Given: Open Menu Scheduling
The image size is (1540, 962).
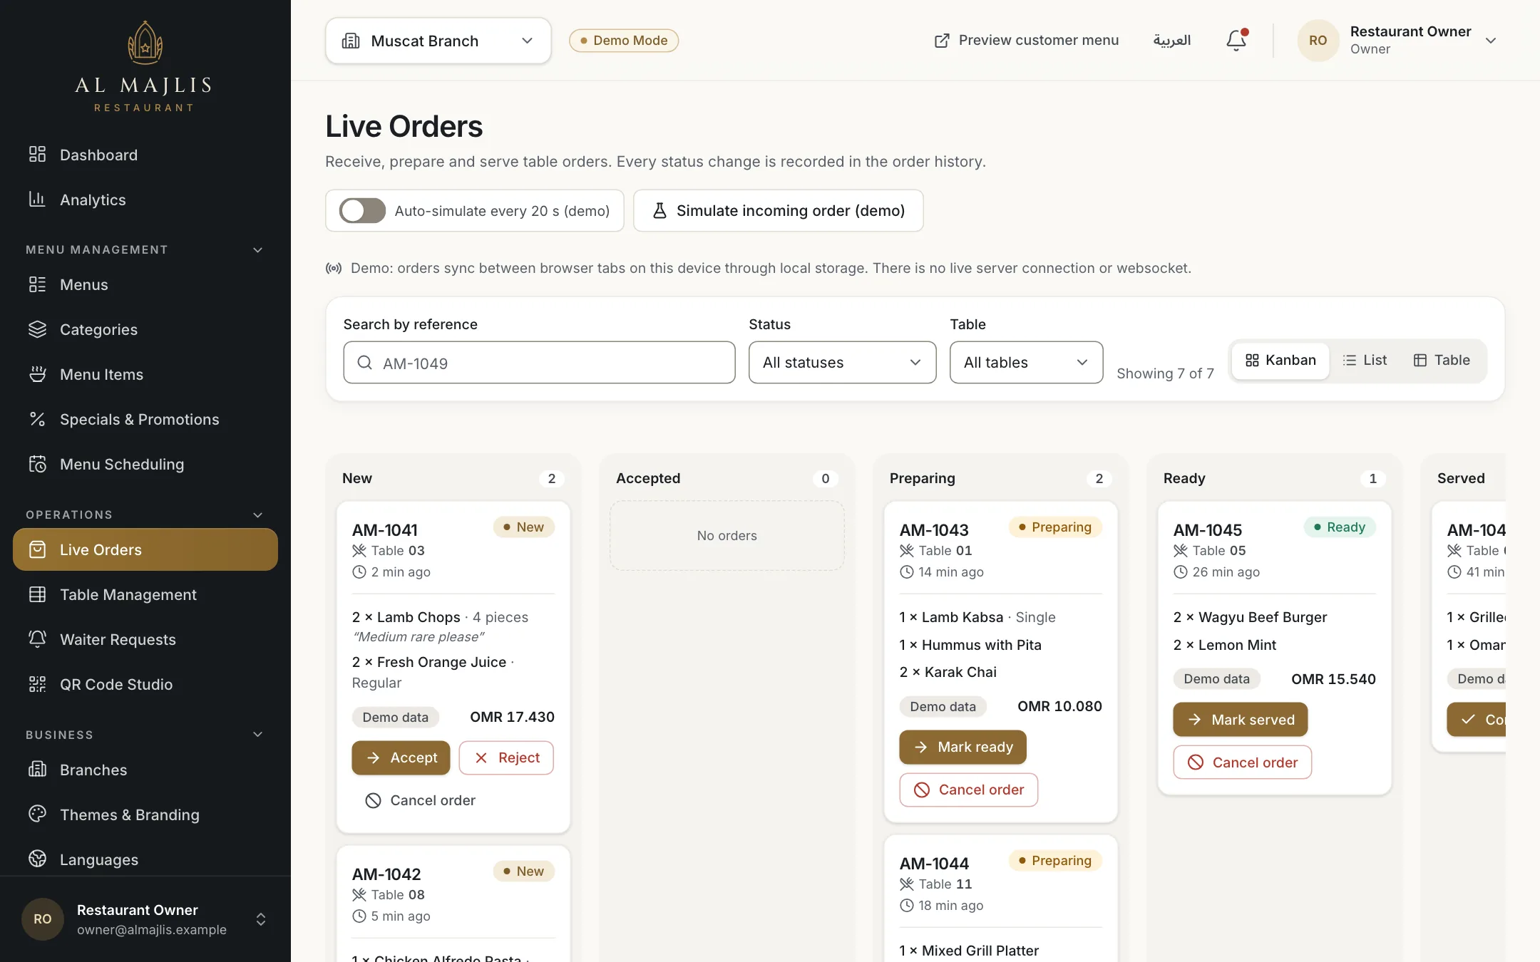Looking at the screenshot, I should click(145, 464).
